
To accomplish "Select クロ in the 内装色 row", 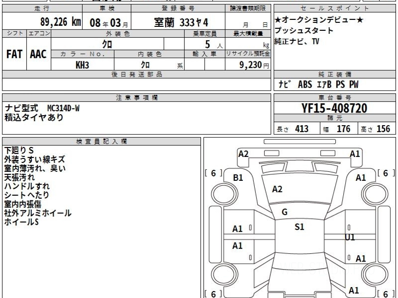I will pos(145,65).
